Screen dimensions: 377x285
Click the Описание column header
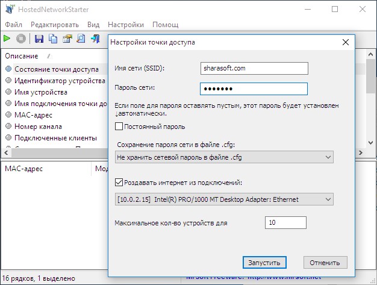click(22, 56)
